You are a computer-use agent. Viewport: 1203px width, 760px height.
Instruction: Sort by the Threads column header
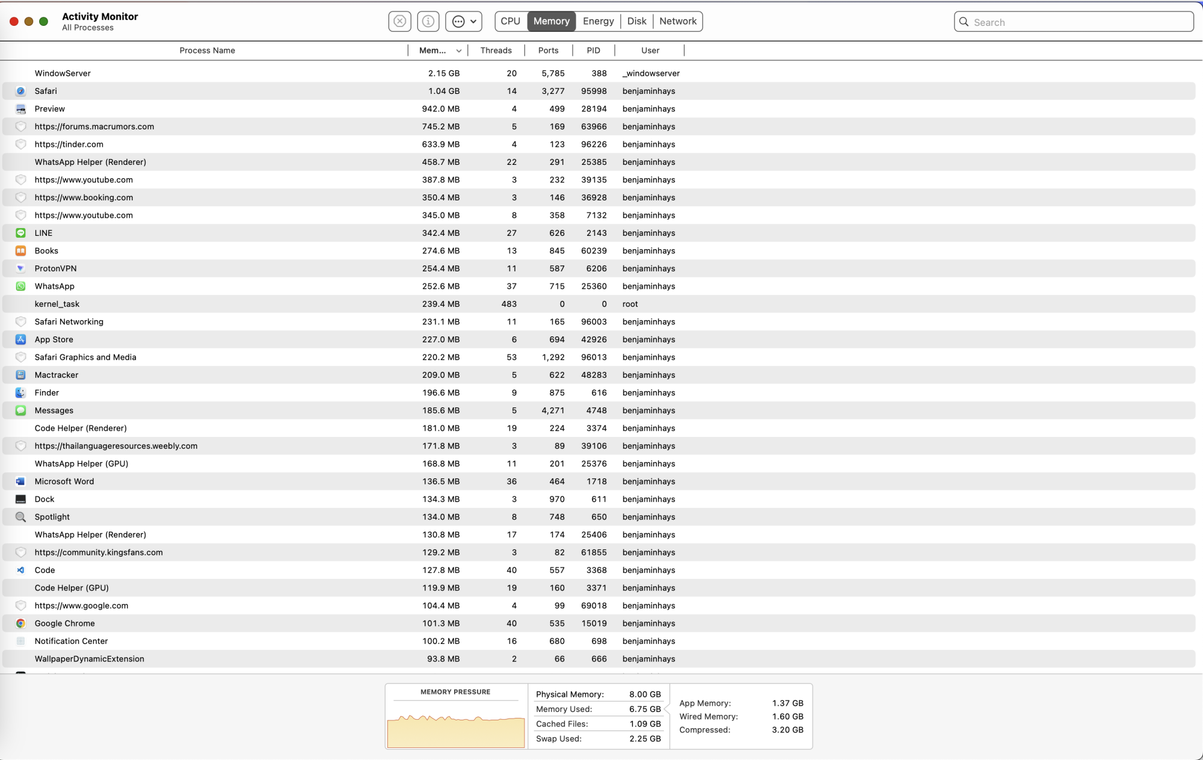pyautogui.click(x=496, y=51)
